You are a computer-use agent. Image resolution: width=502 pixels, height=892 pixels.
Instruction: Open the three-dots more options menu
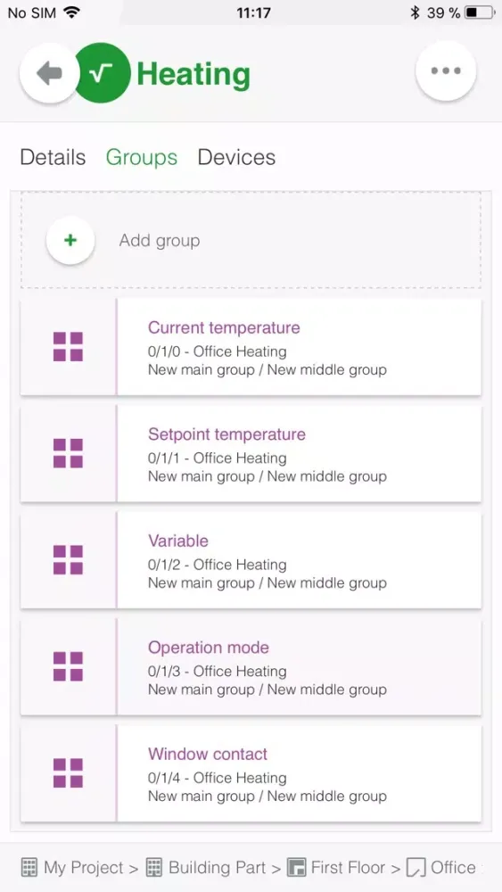pyautogui.click(x=446, y=71)
